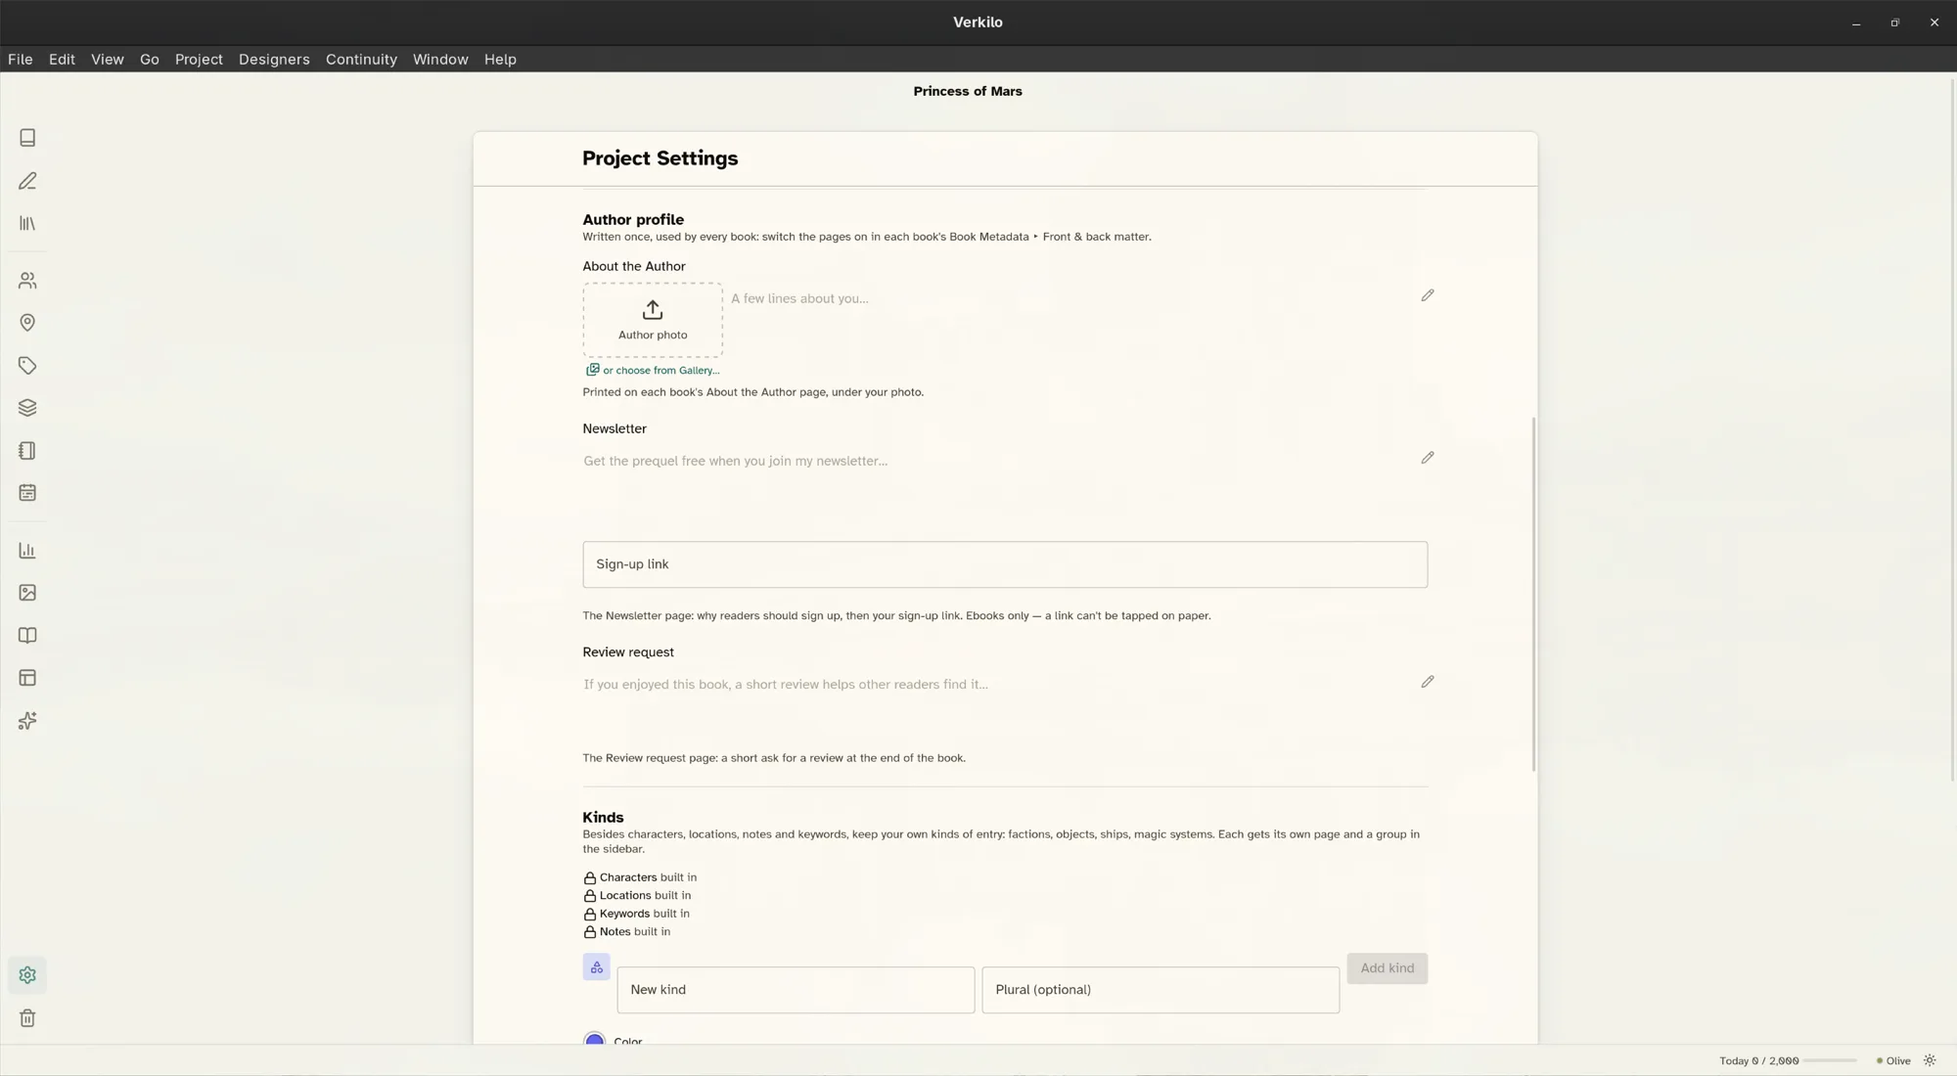Open the Project menu
1957x1076 pixels.
pyautogui.click(x=199, y=60)
